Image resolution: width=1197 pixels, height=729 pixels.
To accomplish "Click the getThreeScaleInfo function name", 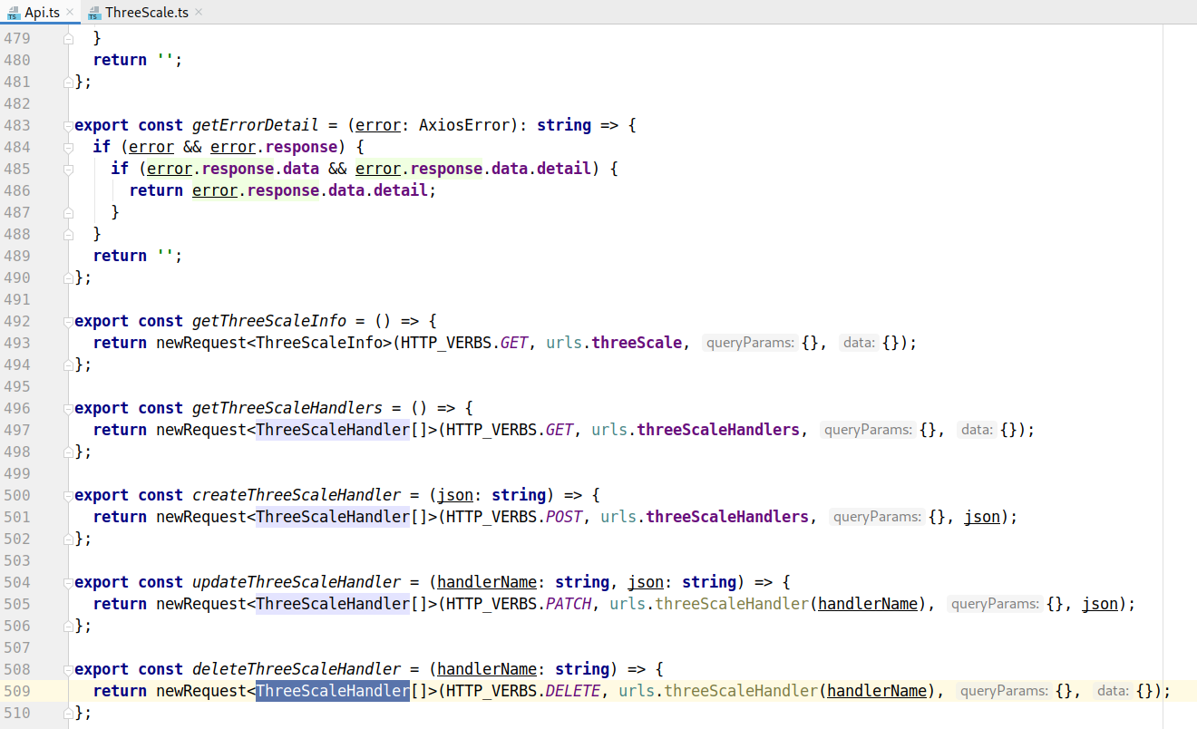I will pyautogui.click(x=269, y=321).
